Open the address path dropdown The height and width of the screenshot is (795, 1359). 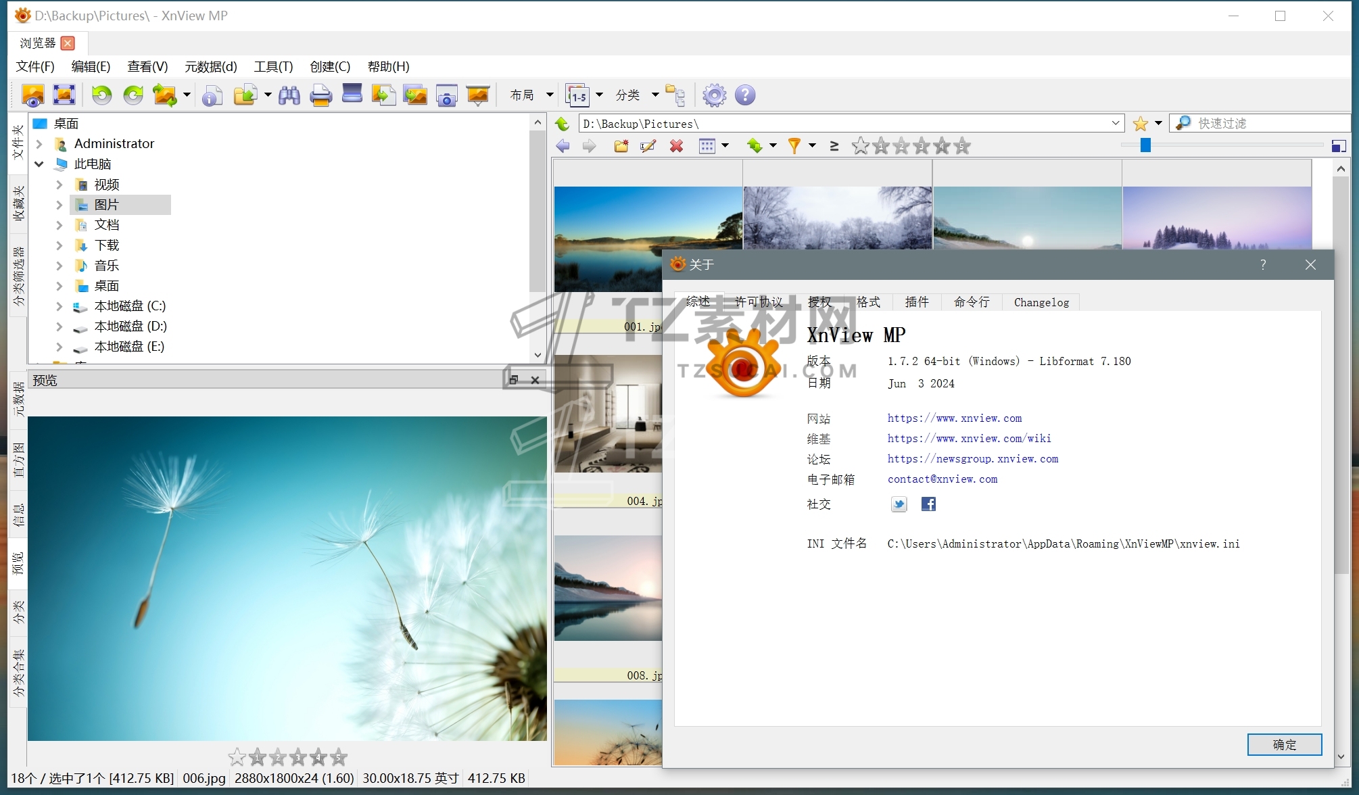pyautogui.click(x=1115, y=124)
